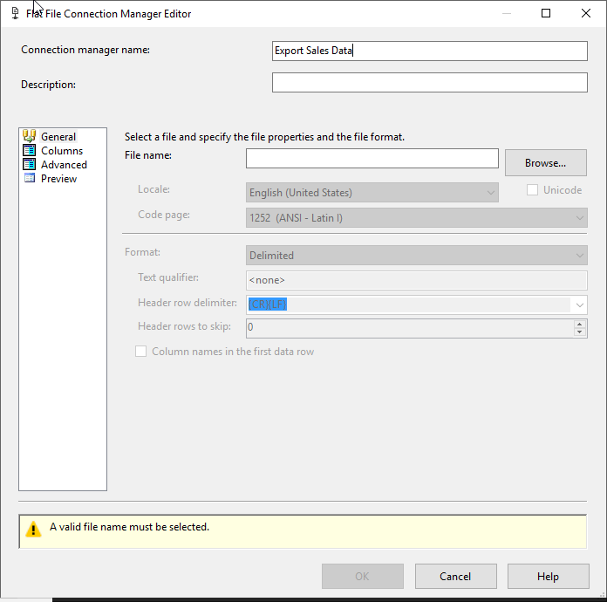Decrease Header rows to skip value
The width and height of the screenshot is (607, 602).
pyautogui.click(x=579, y=332)
